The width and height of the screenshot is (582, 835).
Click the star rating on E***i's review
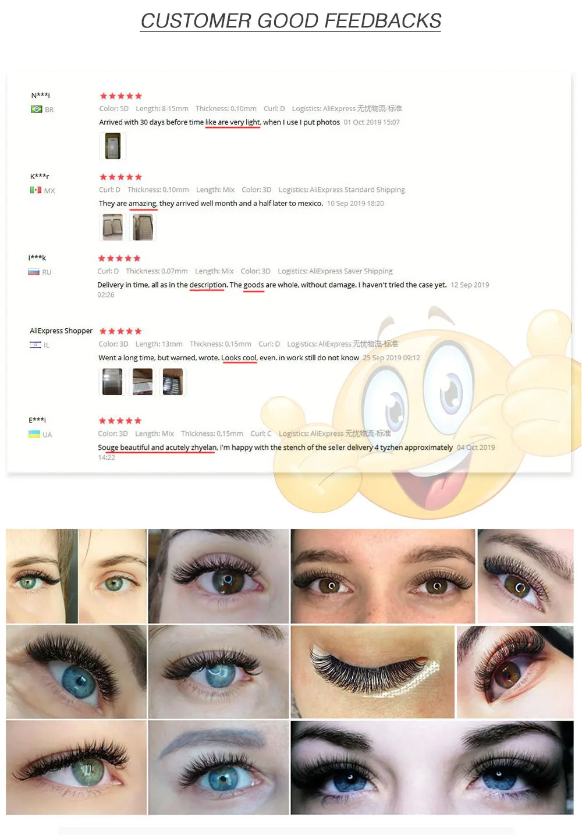(x=120, y=421)
